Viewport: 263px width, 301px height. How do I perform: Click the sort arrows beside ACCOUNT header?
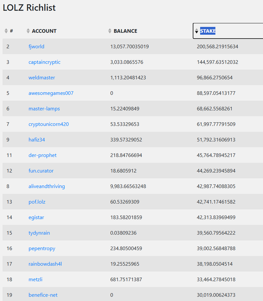tap(28, 31)
